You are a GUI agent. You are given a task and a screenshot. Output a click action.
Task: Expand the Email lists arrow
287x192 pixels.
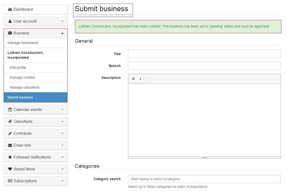coord(62,146)
